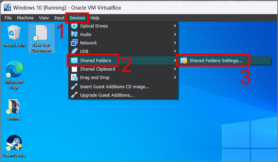Select the Microsoft Edge desktop icon
The width and height of the screenshot is (278, 162).
[x=14, y=75]
